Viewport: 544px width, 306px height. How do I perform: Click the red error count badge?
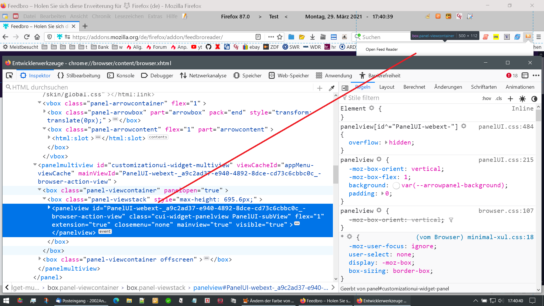[x=512, y=76]
